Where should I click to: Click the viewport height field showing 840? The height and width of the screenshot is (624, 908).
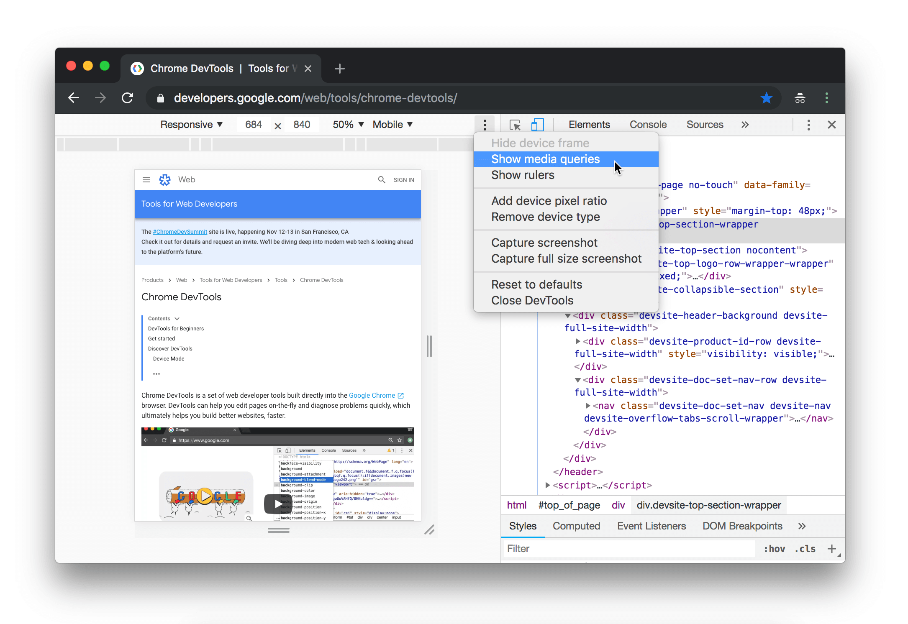click(x=302, y=125)
